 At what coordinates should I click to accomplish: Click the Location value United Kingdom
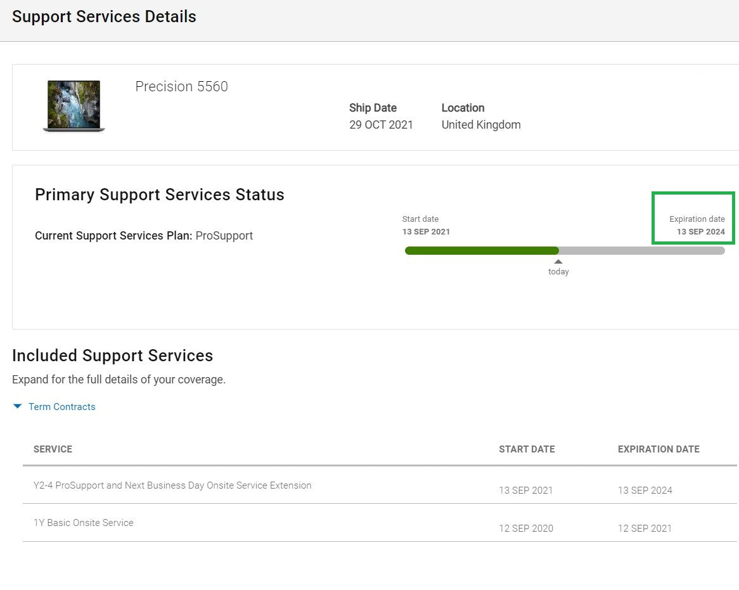pyautogui.click(x=481, y=125)
